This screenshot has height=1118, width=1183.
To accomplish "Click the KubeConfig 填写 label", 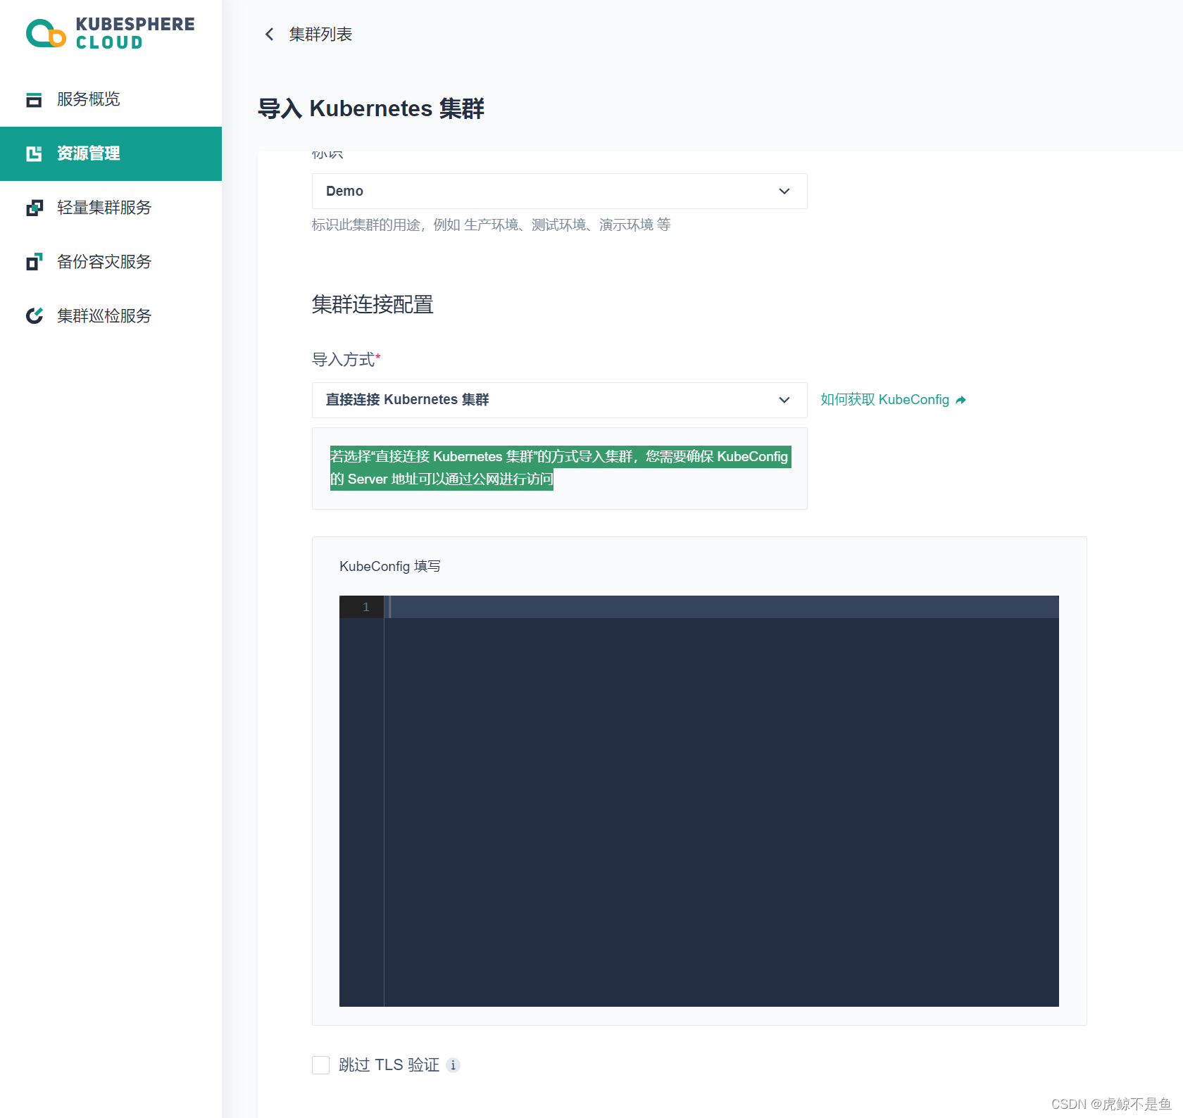I will pos(390,567).
